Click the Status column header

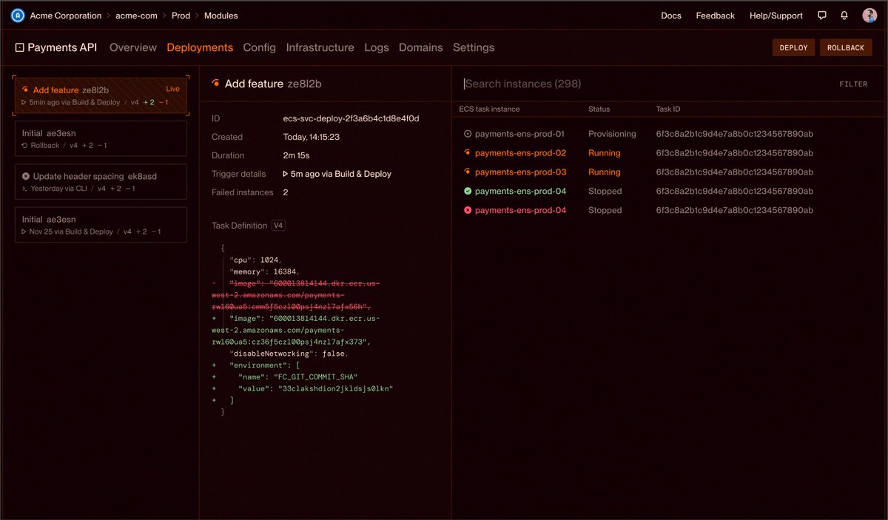599,109
